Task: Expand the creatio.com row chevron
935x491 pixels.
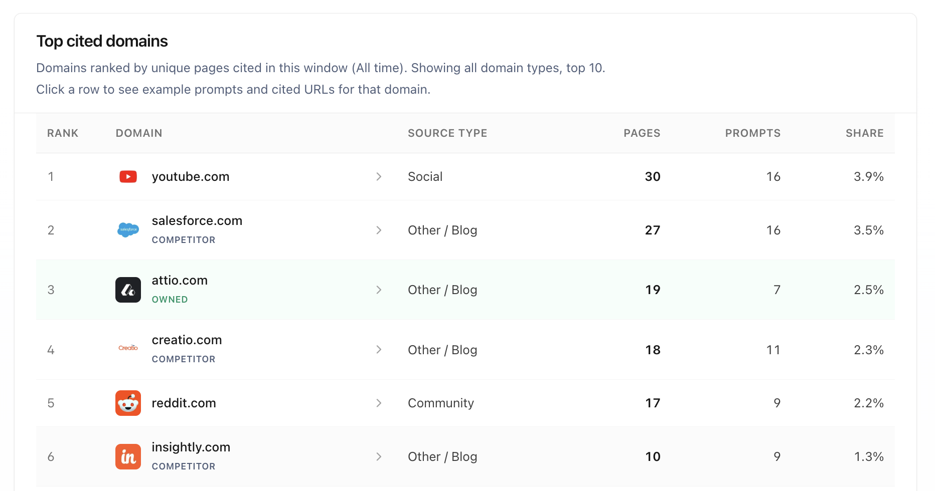Action: click(x=379, y=350)
